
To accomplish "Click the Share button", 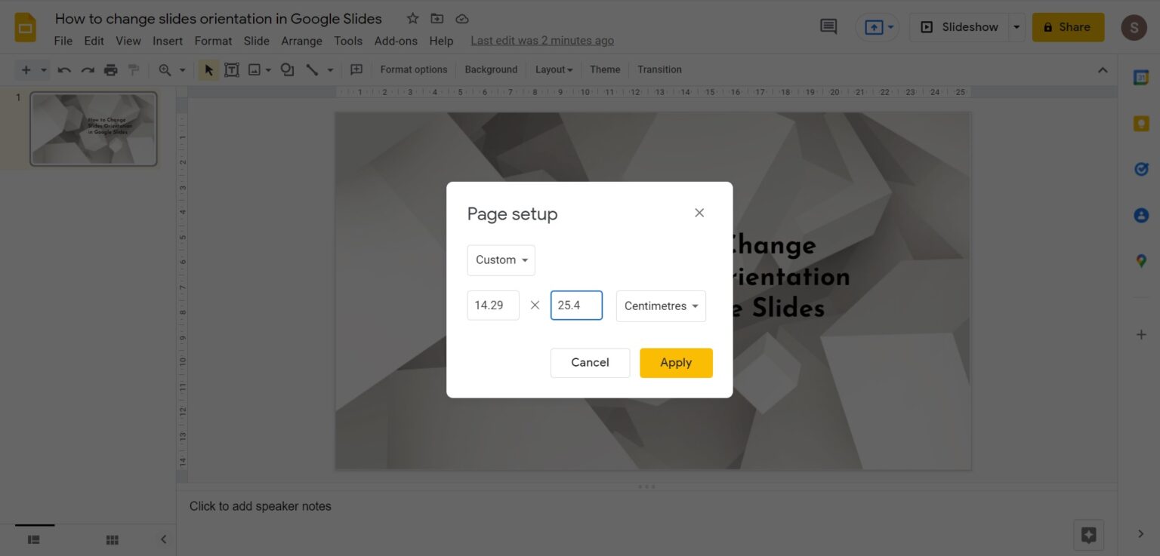I will pos(1068,27).
